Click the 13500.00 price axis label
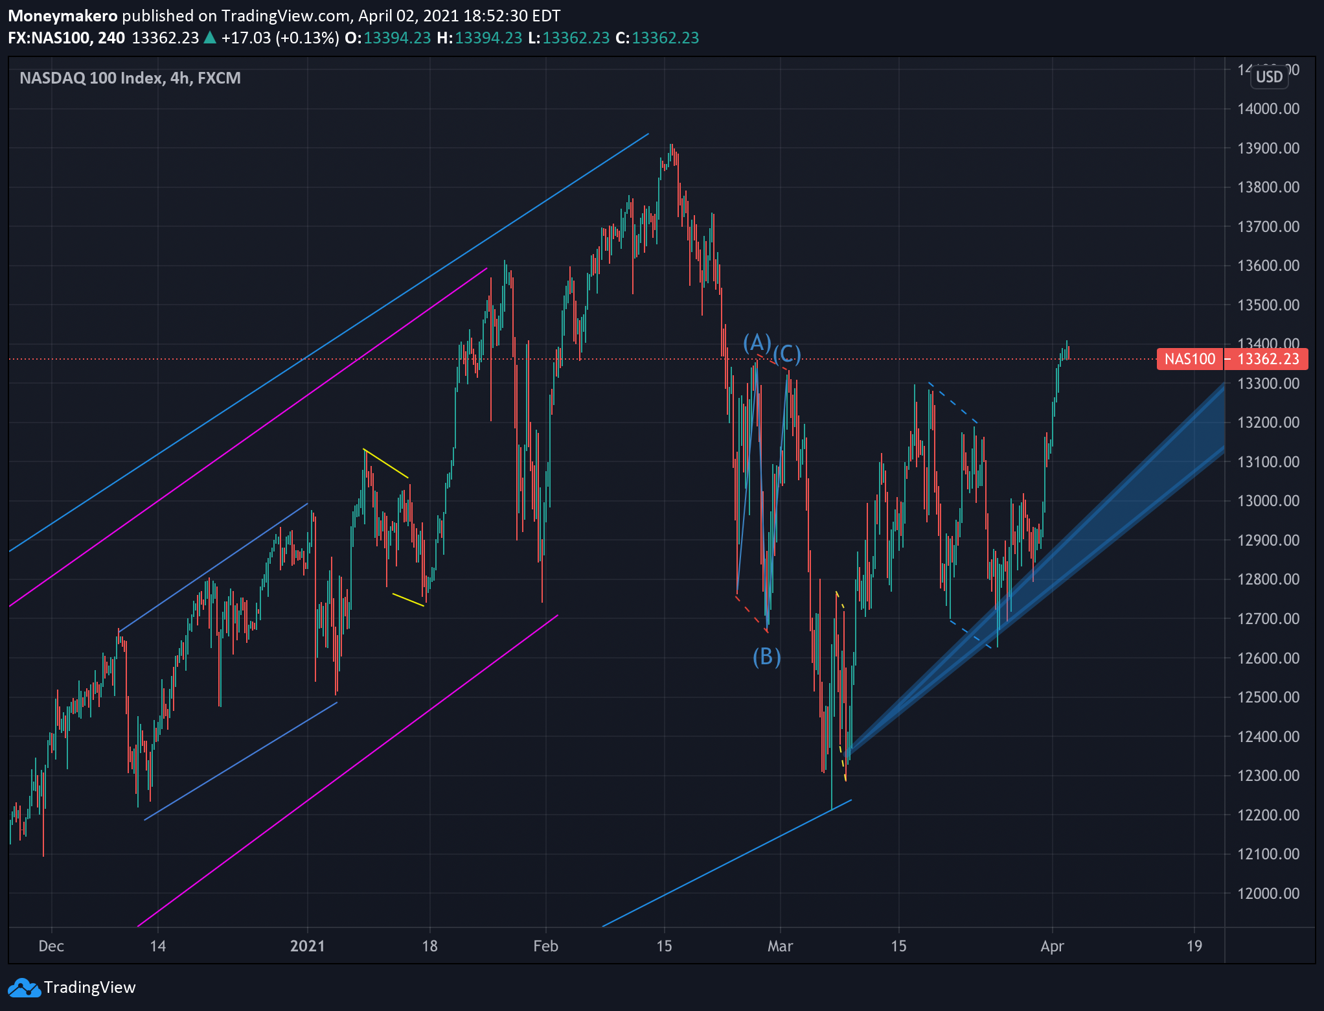Screen dimensions: 1324x1011 tap(1268, 305)
